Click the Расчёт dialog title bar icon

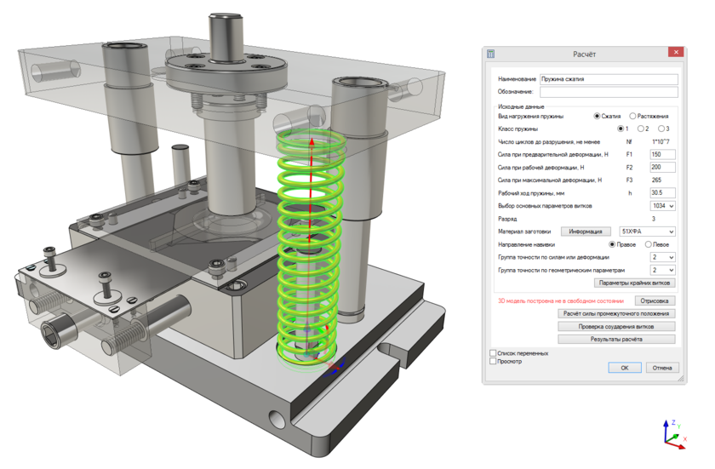pyautogui.click(x=491, y=54)
